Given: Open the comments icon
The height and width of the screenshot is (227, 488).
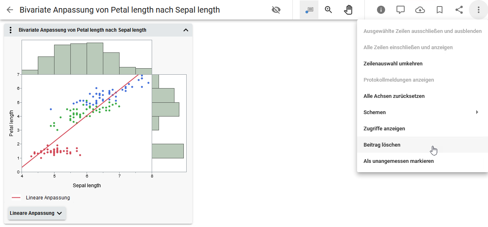Looking at the screenshot, I should coord(401,10).
